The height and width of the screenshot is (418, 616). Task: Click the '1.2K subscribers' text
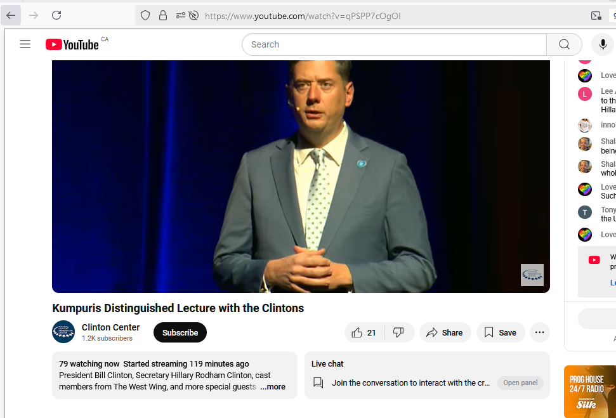coord(107,338)
